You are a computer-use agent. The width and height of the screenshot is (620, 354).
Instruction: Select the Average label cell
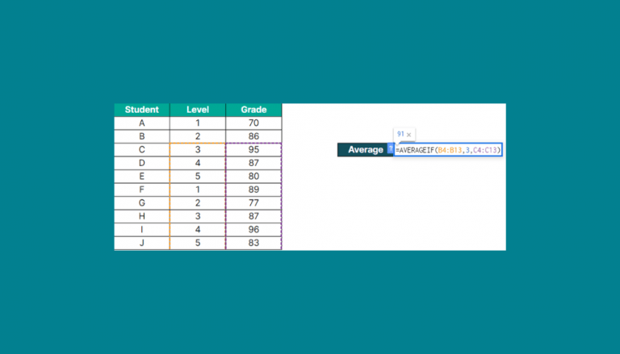(x=366, y=150)
